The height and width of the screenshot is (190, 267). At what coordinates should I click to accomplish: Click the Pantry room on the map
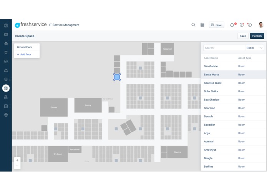click(x=88, y=105)
